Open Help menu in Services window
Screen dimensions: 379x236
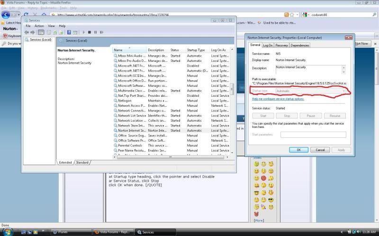point(62,26)
